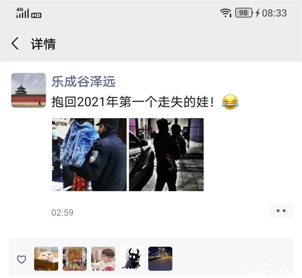This screenshot has width=302, height=278.
Task: Open the two-dot more options button
Action: [x=281, y=210]
